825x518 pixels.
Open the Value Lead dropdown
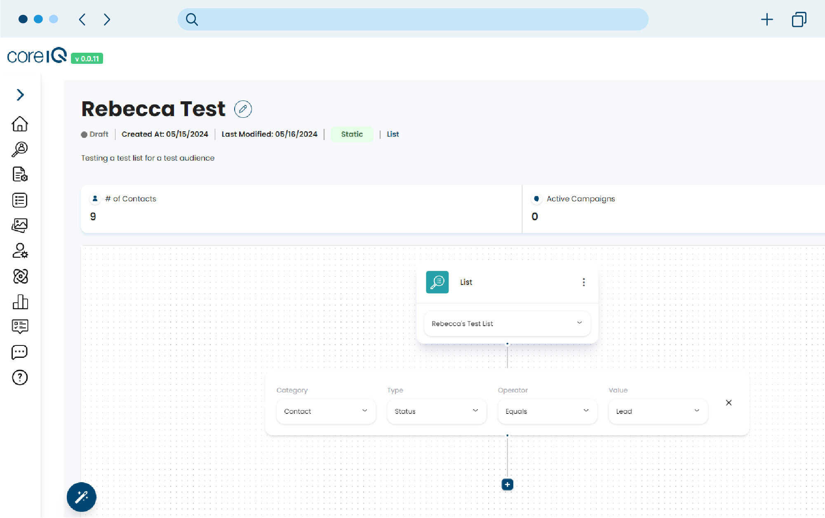[658, 411]
